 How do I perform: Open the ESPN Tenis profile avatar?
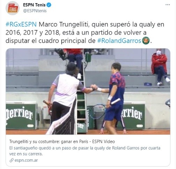[13, 8]
